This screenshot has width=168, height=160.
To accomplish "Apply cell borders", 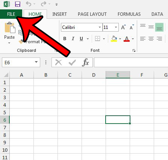I will [x=97, y=39].
